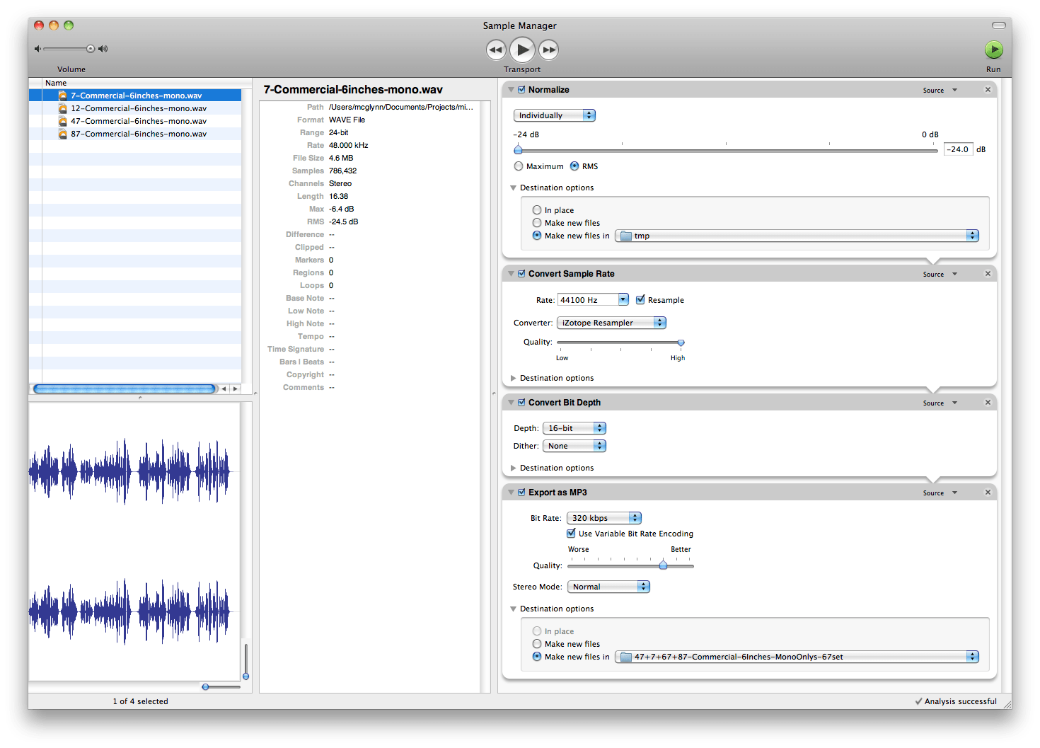Select 47-Commercial-6inches-mono.wav in the file list

pyautogui.click(x=137, y=120)
